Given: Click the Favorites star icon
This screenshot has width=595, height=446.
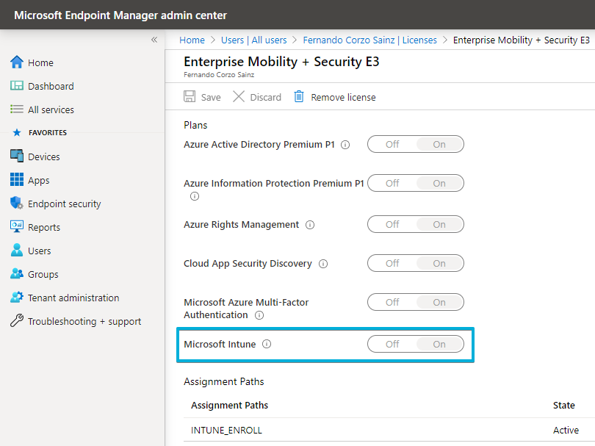Looking at the screenshot, I should pos(17,132).
